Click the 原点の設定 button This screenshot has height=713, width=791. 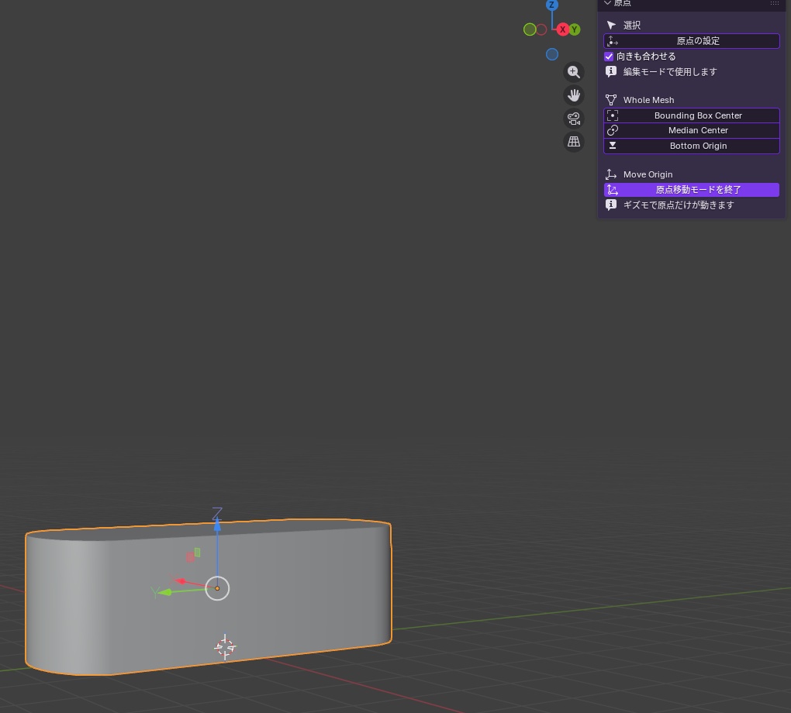pos(691,41)
